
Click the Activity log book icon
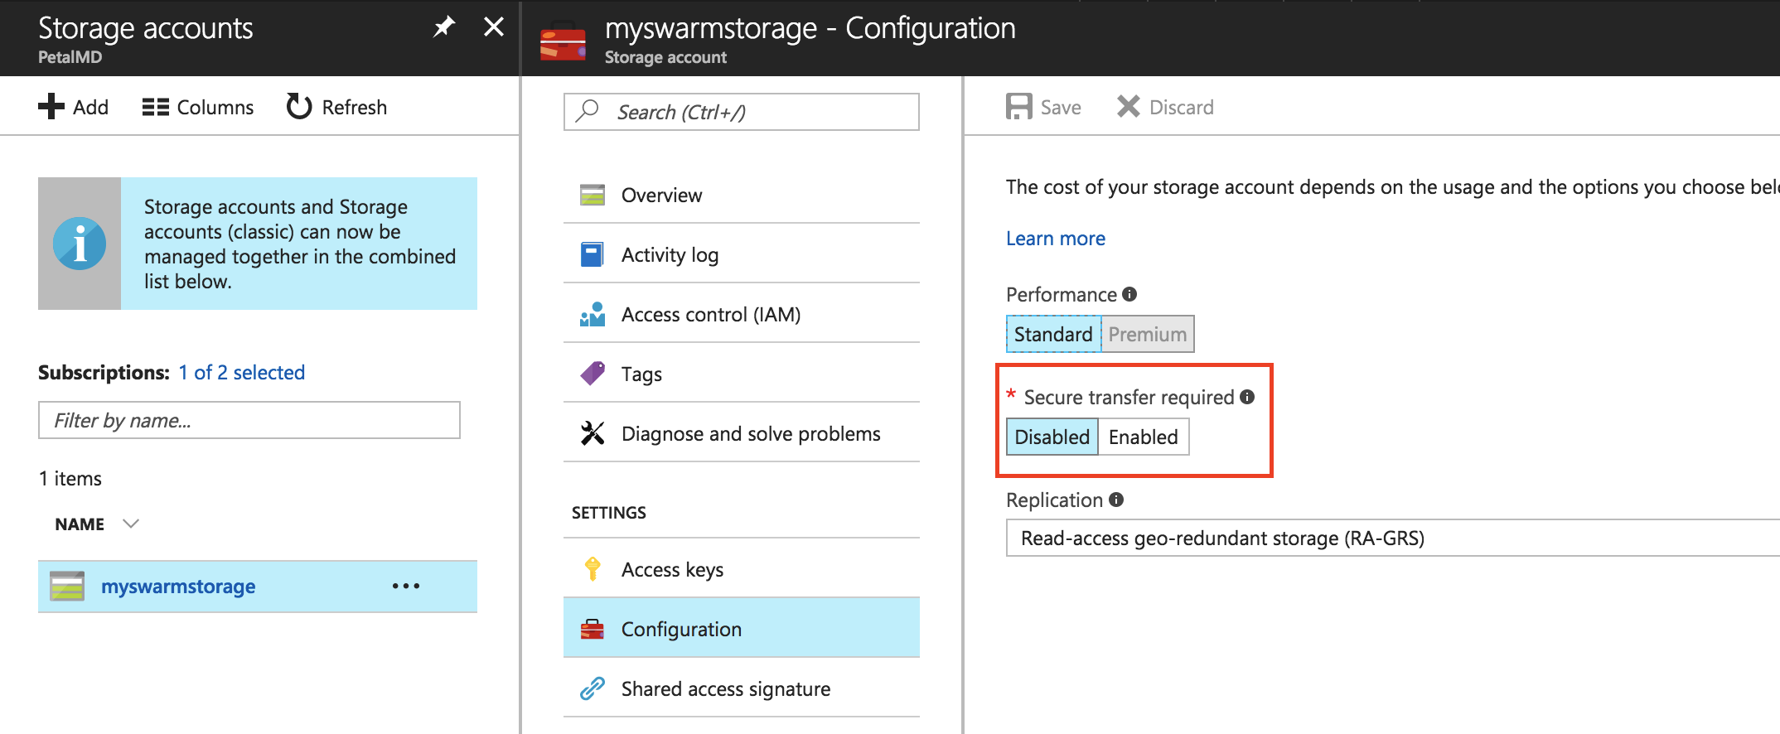pos(593,254)
